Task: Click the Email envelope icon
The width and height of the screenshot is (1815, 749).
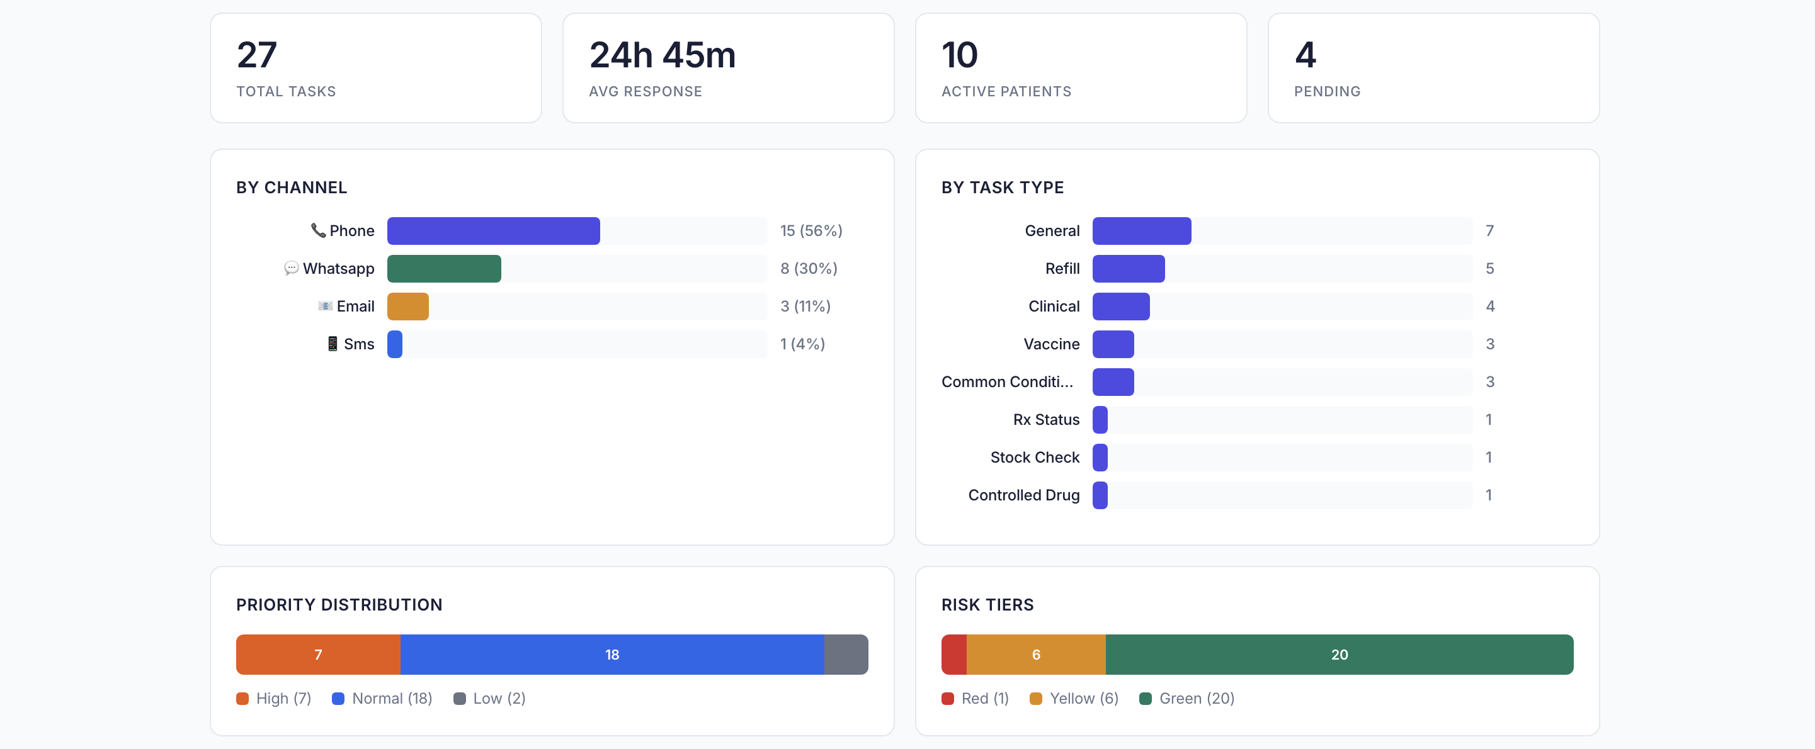Action: [x=325, y=307]
